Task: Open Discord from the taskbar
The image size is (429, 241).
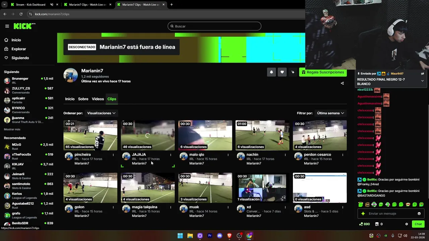Action: pos(220,236)
